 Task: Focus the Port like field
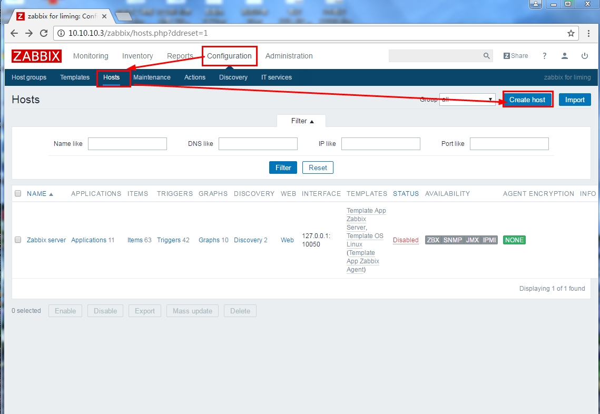(509, 143)
